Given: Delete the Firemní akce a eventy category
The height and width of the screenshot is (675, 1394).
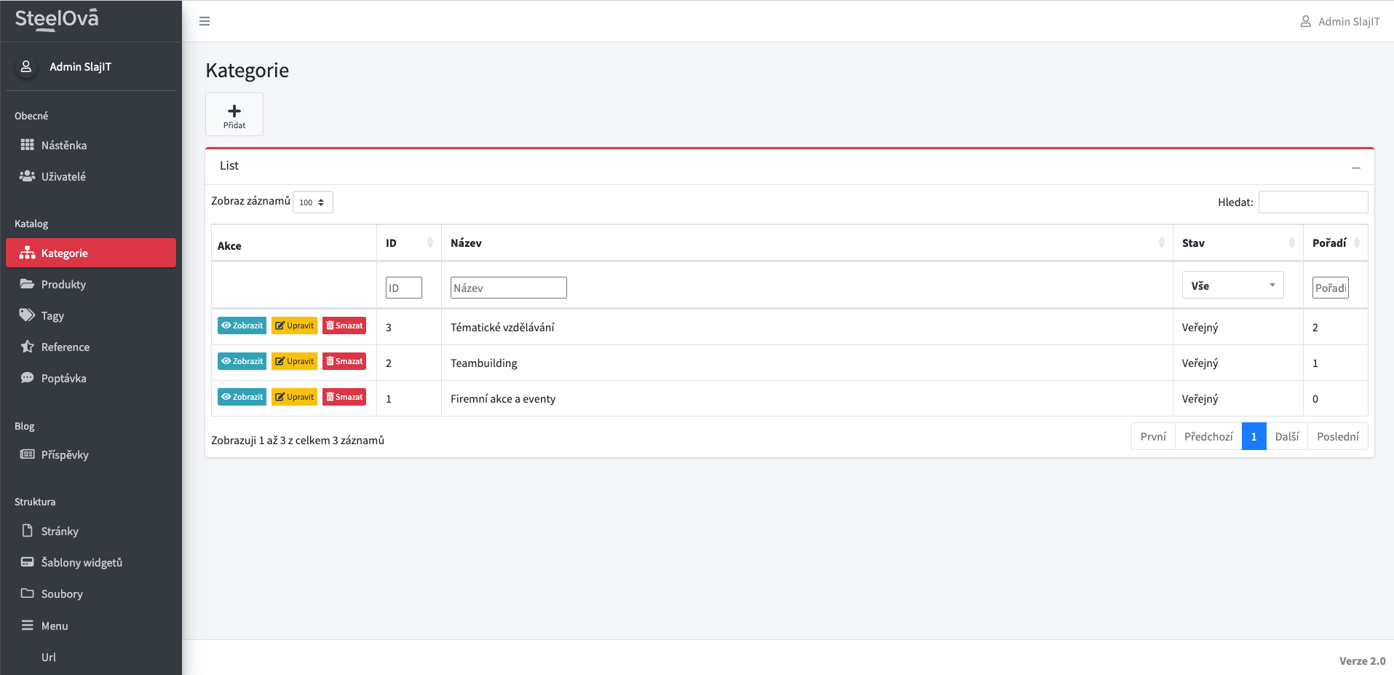Looking at the screenshot, I should [344, 397].
